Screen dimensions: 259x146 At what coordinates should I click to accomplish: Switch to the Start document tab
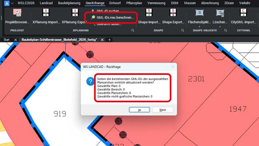[x=6, y=40]
